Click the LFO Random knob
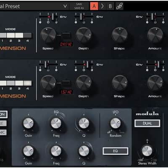168x168 pixels. click(x=115, y=123)
